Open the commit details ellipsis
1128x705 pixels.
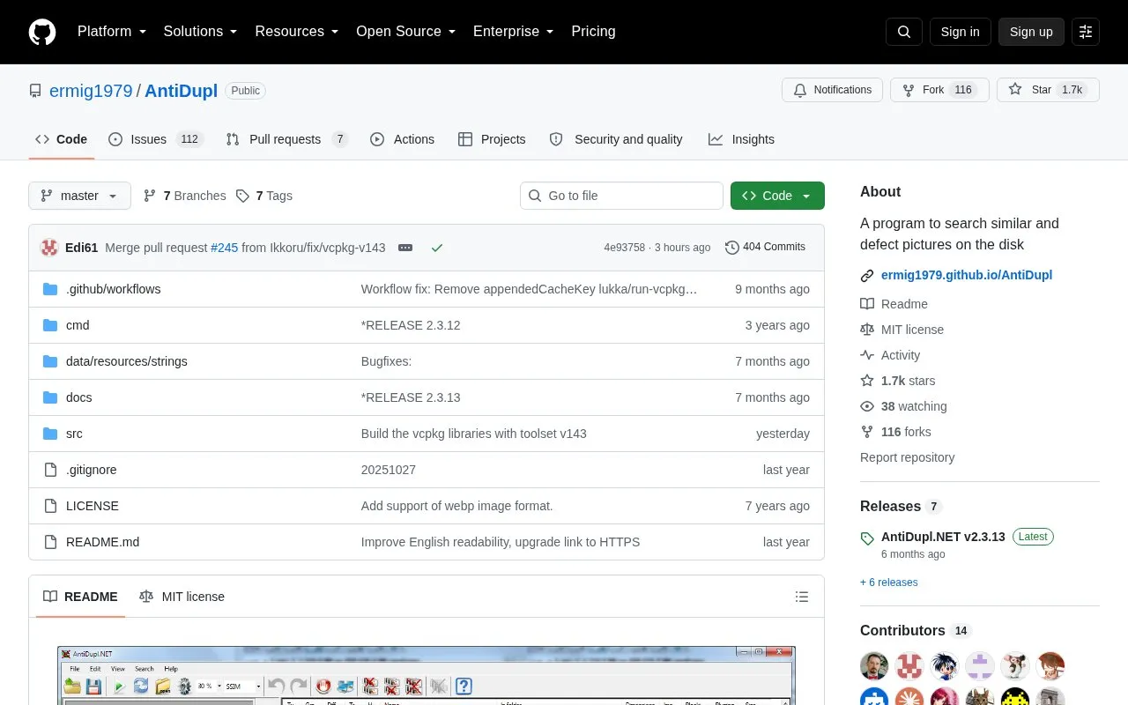click(405, 248)
